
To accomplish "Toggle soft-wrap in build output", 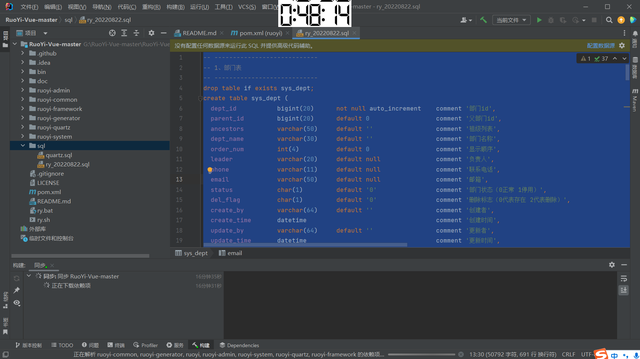I will pyautogui.click(x=624, y=278).
